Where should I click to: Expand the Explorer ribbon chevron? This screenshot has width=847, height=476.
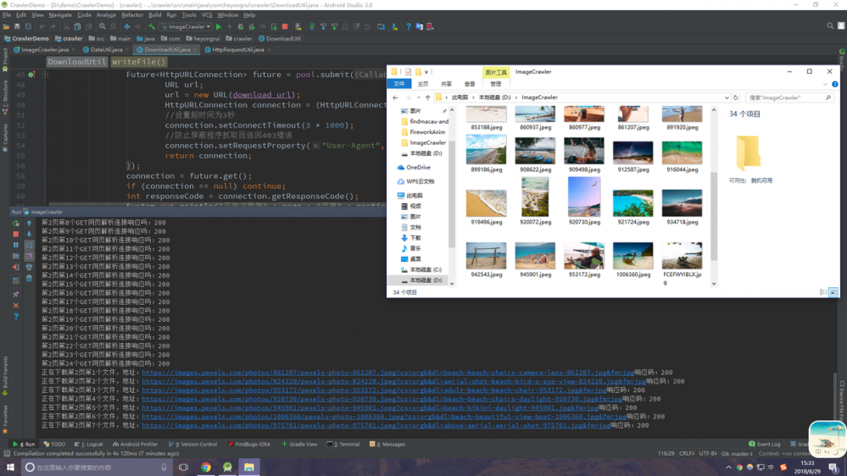coord(825,84)
